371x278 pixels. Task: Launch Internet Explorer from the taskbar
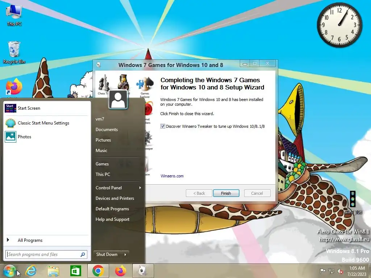pyautogui.click(x=31, y=271)
